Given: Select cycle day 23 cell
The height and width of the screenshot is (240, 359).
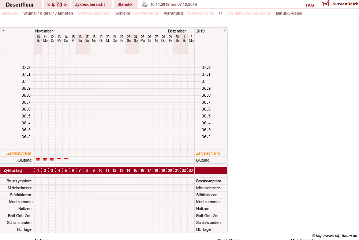Looking at the screenshot, I should 191,170.
